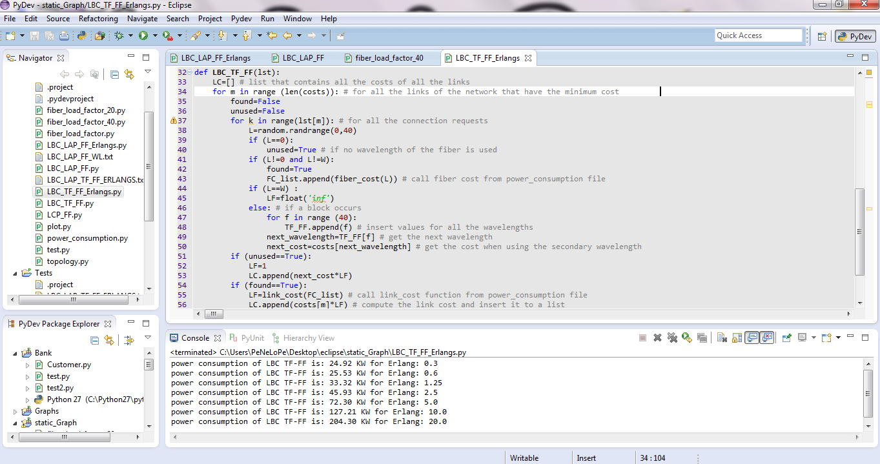Collapse the Bank project node

click(16, 353)
